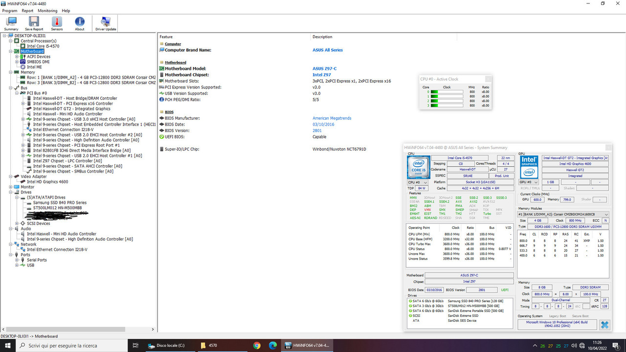Viewport: 626px width, 352px height.
Task: Click the American Megatrends BIOS manufacturer link
Action: pos(332,118)
